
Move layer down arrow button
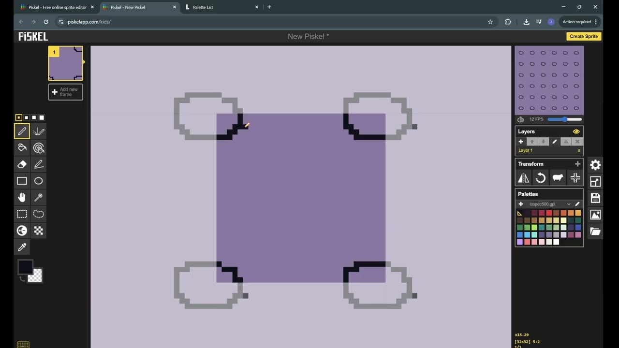543,142
